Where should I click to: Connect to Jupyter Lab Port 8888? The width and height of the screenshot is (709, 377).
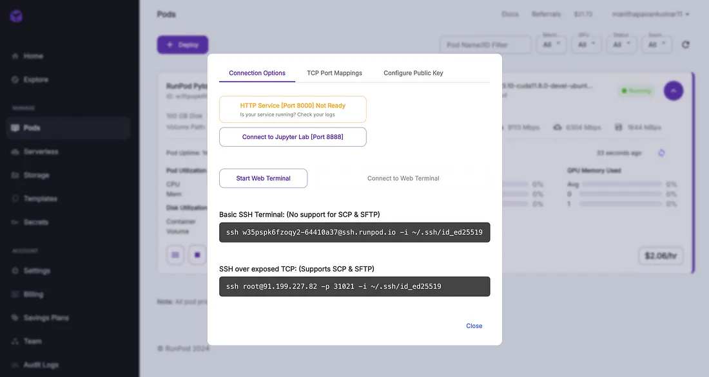point(293,137)
